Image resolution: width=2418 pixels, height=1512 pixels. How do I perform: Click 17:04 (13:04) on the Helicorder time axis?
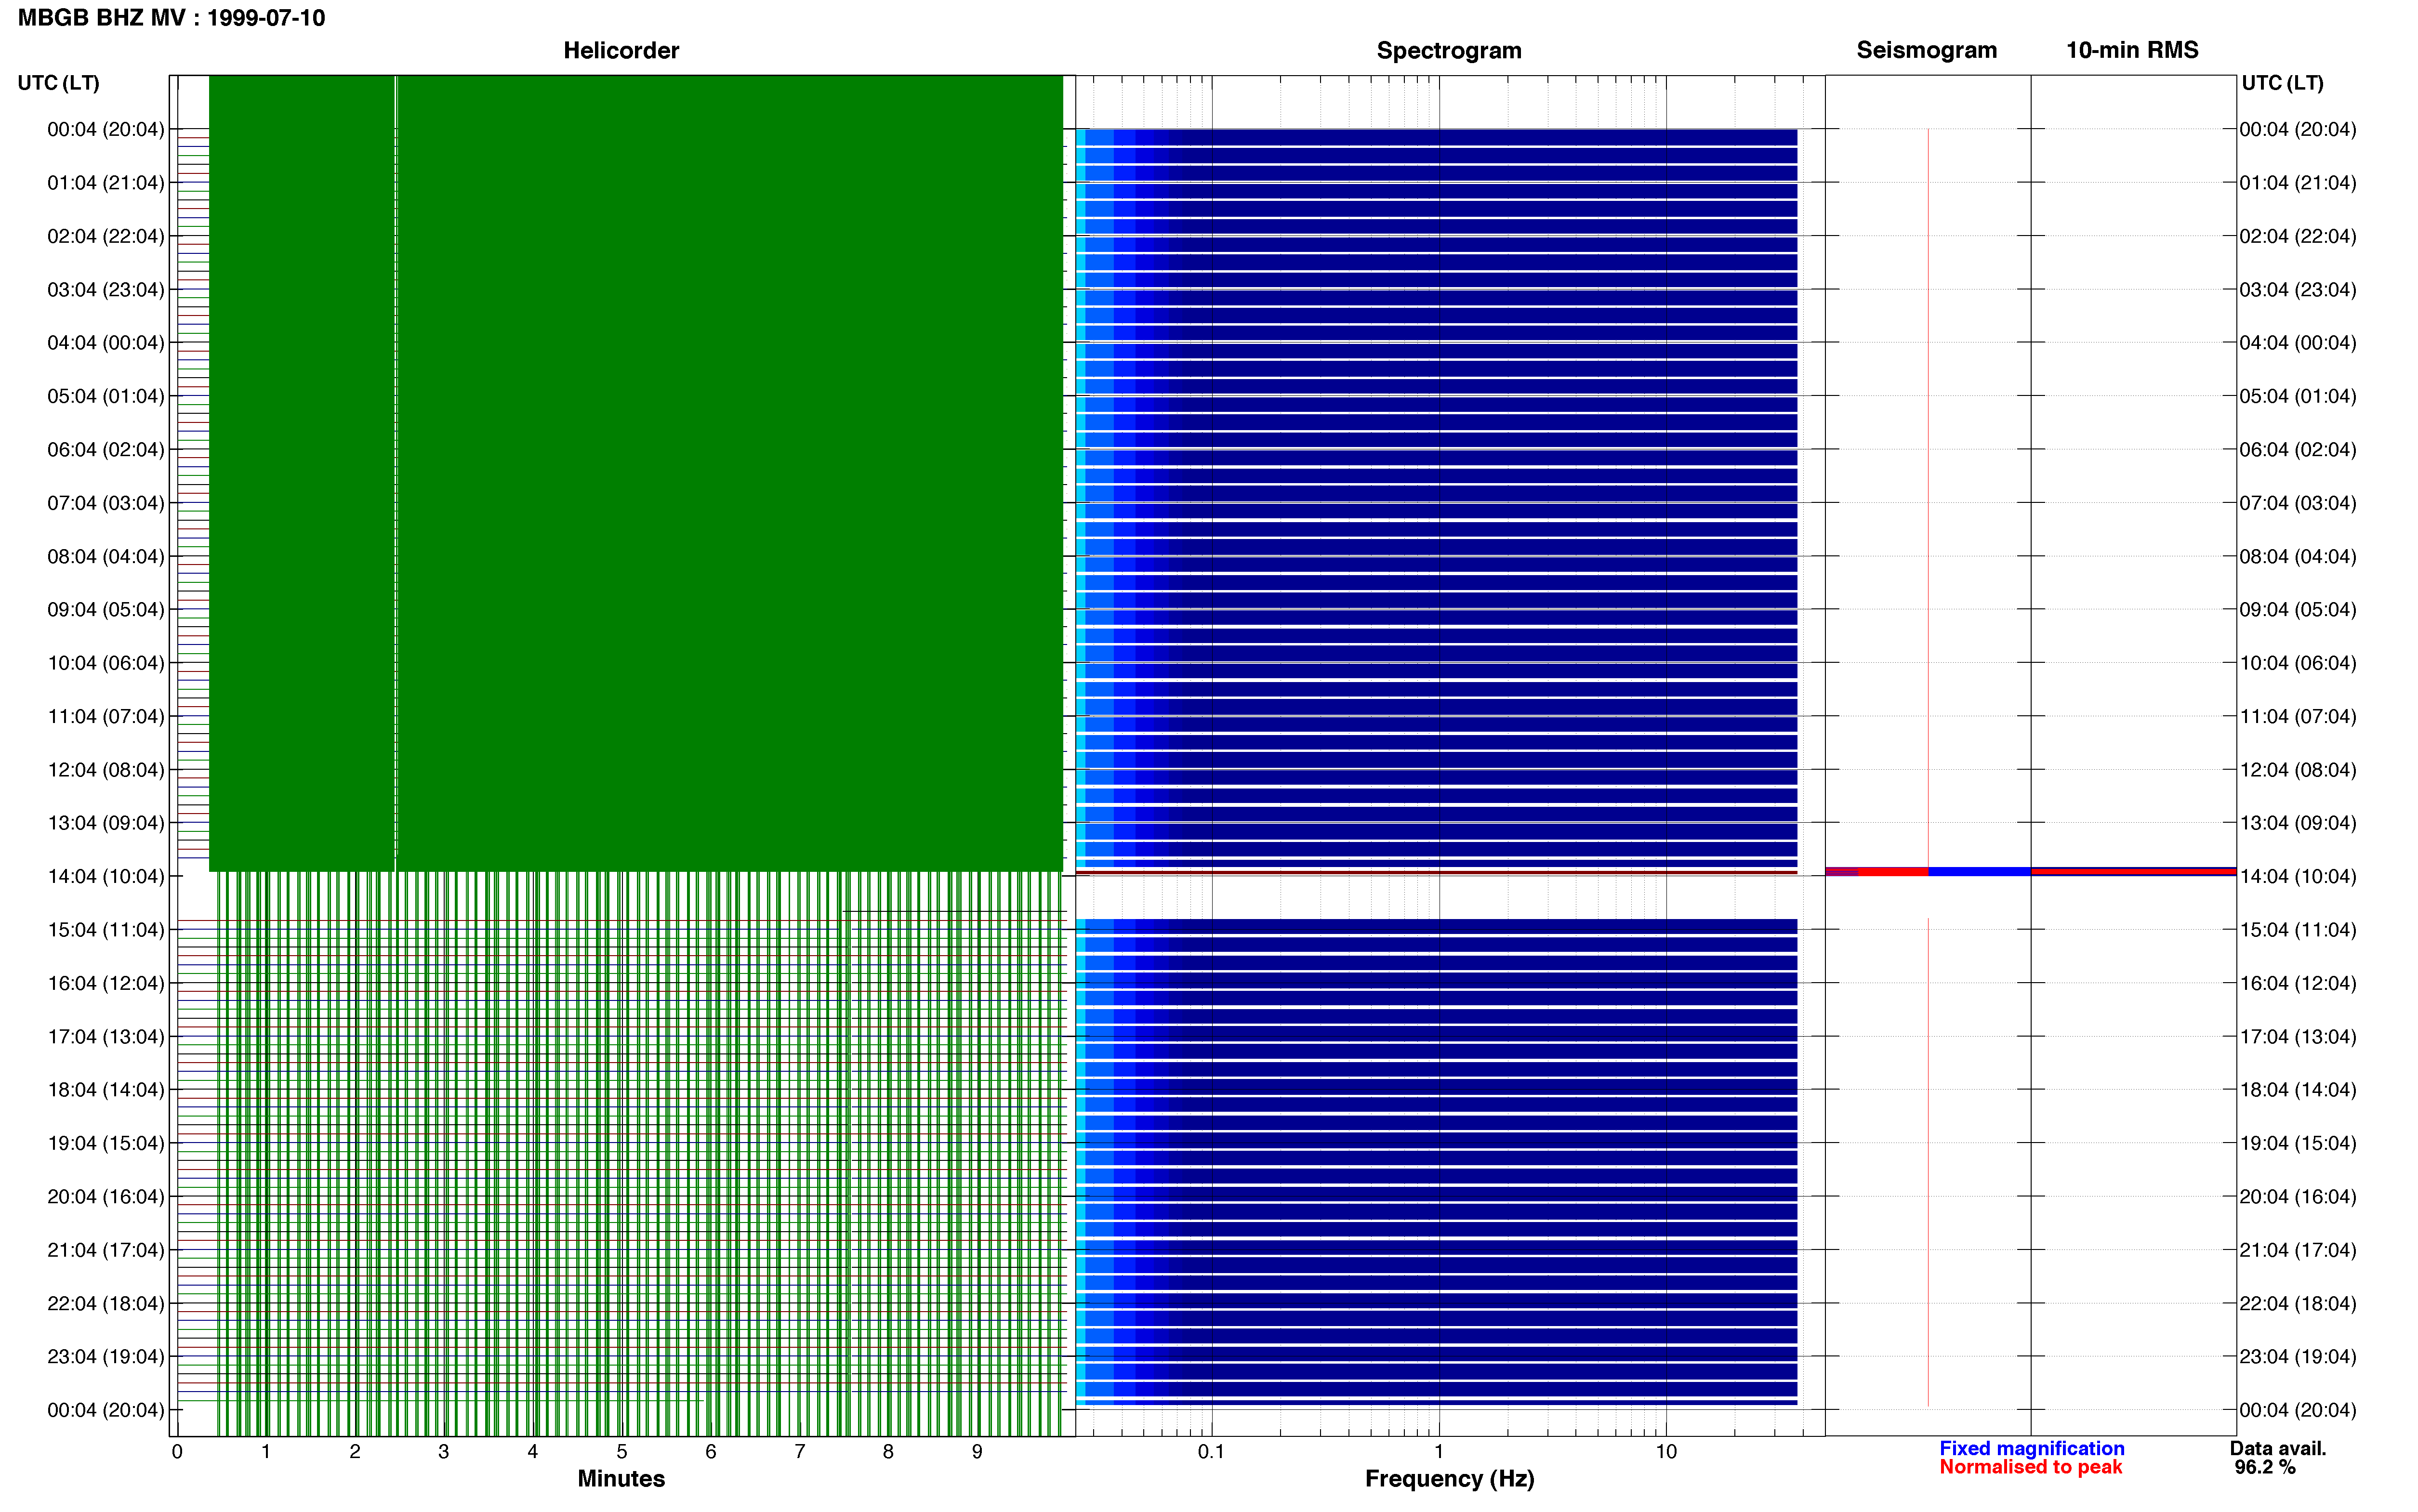coord(106,1037)
